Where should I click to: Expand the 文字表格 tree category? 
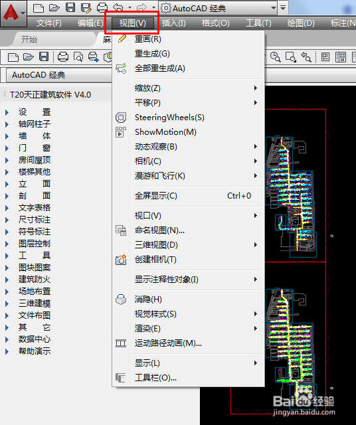pos(7,208)
